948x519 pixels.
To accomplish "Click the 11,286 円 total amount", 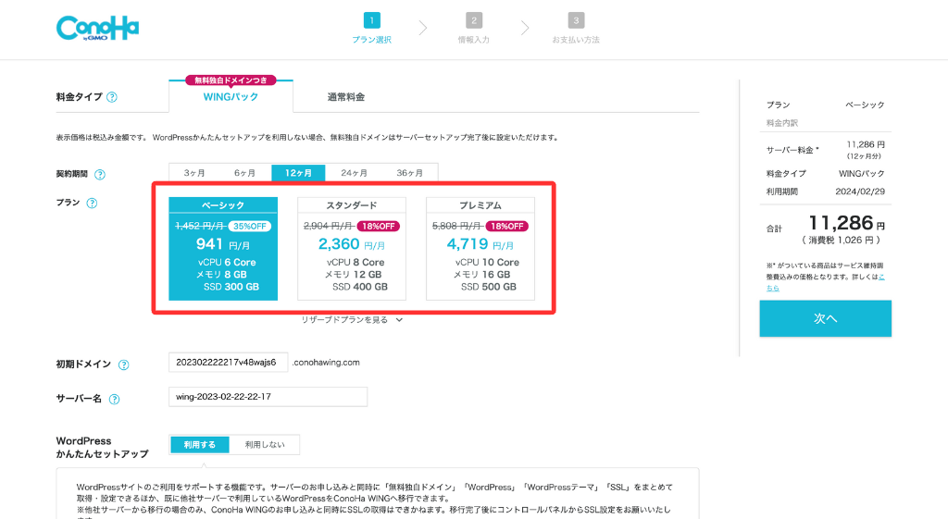I will (x=846, y=224).
